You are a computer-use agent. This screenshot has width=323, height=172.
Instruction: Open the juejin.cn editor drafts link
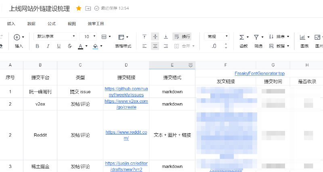coord(126,166)
